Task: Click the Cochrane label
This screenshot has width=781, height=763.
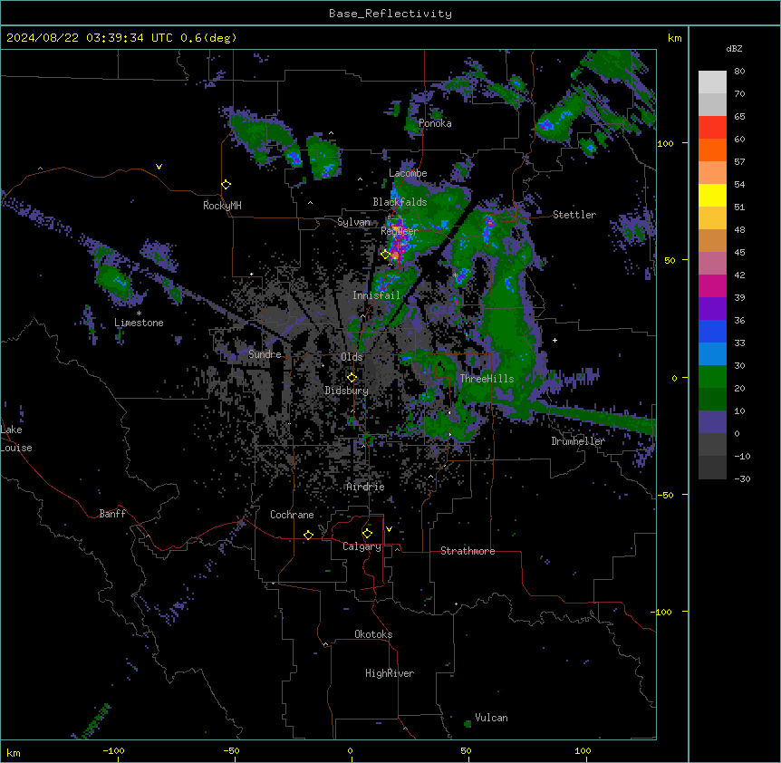Action: click(x=292, y=515)
